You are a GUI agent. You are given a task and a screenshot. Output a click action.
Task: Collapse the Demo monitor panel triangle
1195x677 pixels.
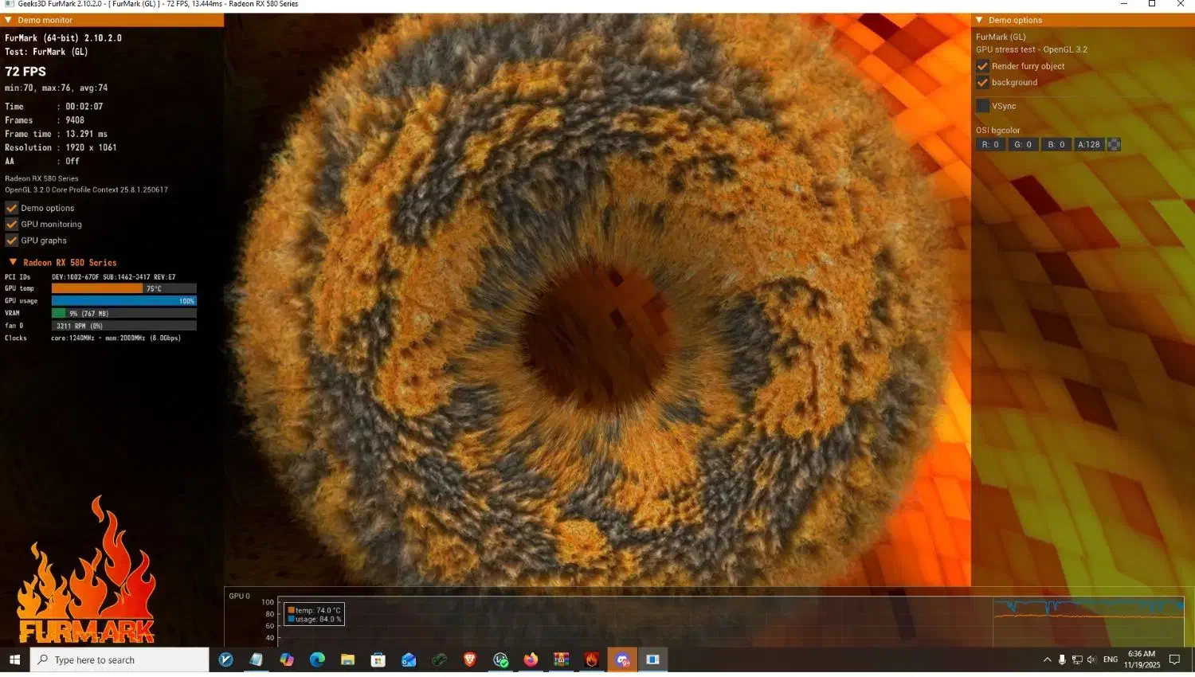point(8,20)
